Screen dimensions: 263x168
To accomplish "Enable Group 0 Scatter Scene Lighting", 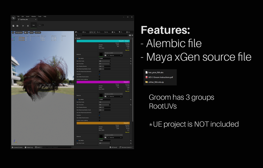I will pos(99,79).
